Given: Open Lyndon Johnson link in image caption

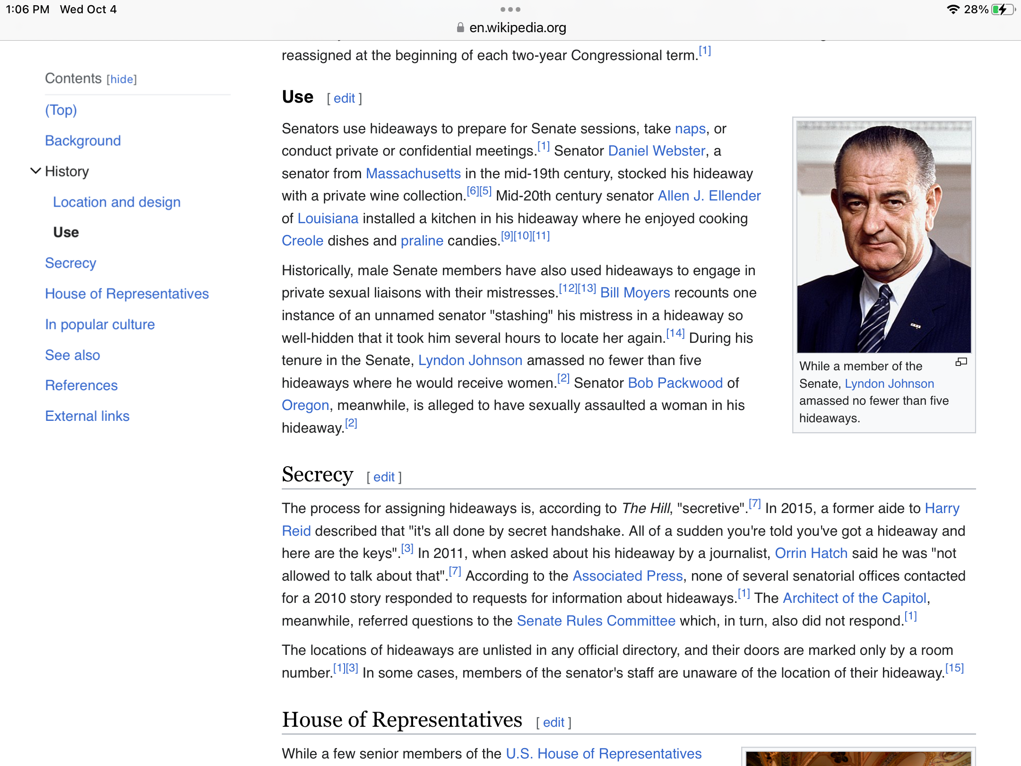Looking at the screenshot, I should tap(889, 383).
